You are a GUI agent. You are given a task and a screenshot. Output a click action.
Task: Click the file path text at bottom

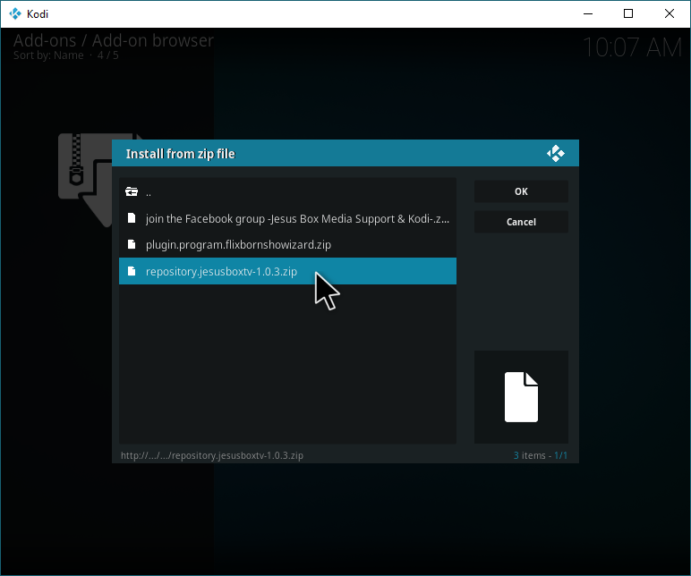click(212, 455)
